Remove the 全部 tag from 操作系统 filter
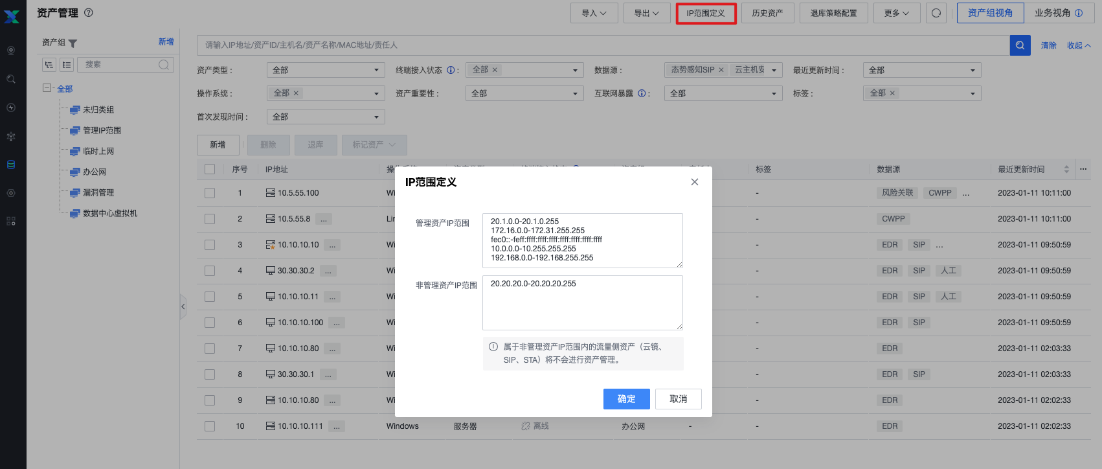Screen dimensions: 1102x469 coord(296,93)
